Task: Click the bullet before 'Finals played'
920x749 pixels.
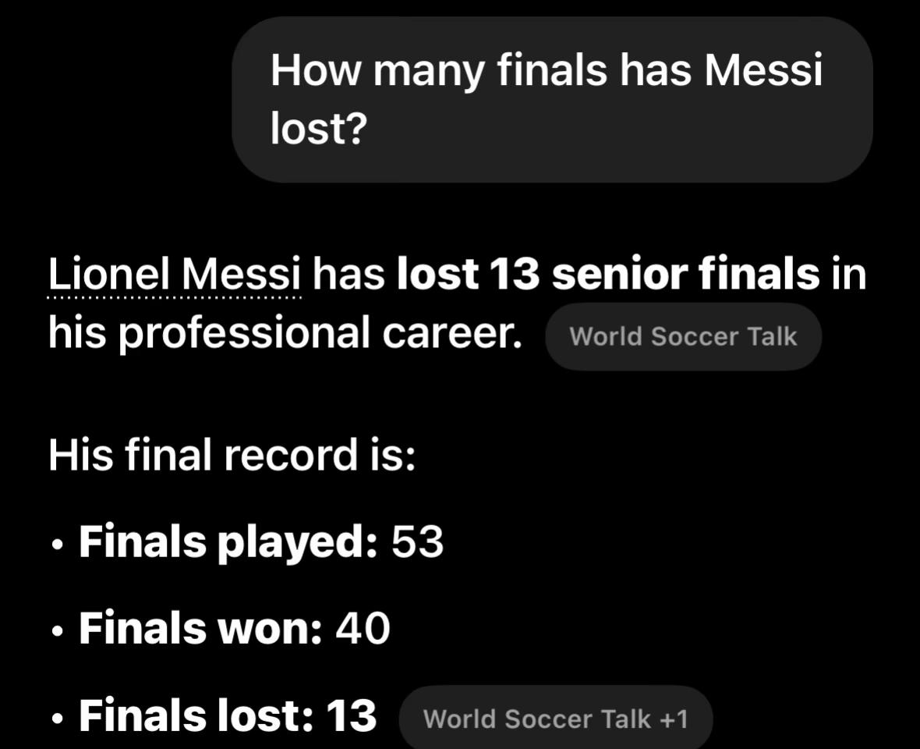Action: pos(57,546)
